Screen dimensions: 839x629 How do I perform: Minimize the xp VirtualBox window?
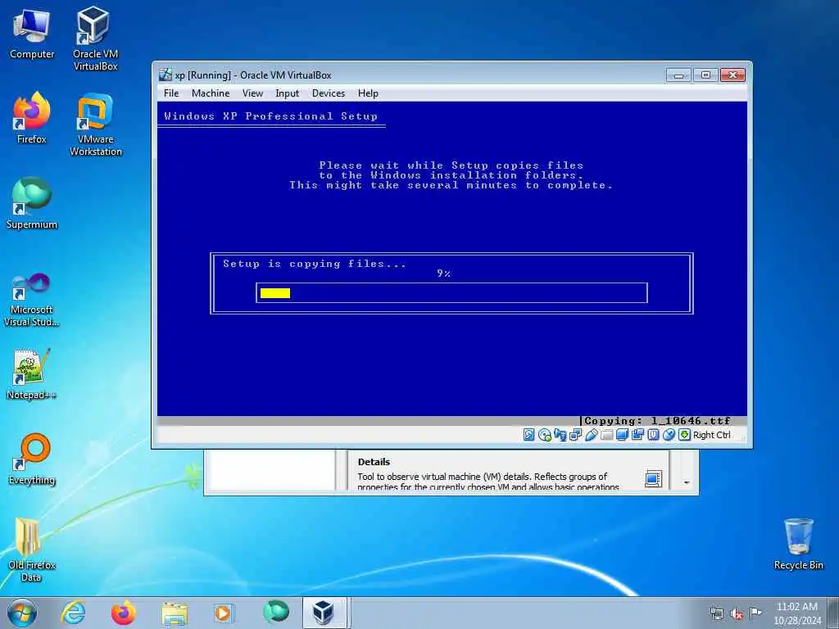pyautogui.click(x=678, y=75)
